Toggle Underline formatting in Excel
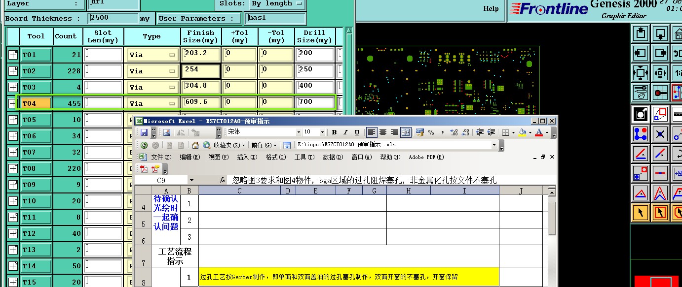This screenshot has height=287, width=682. pos(357,132)
